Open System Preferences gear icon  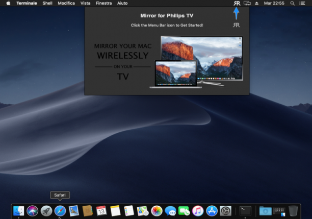pyautogui.click(x=225, y=211)
